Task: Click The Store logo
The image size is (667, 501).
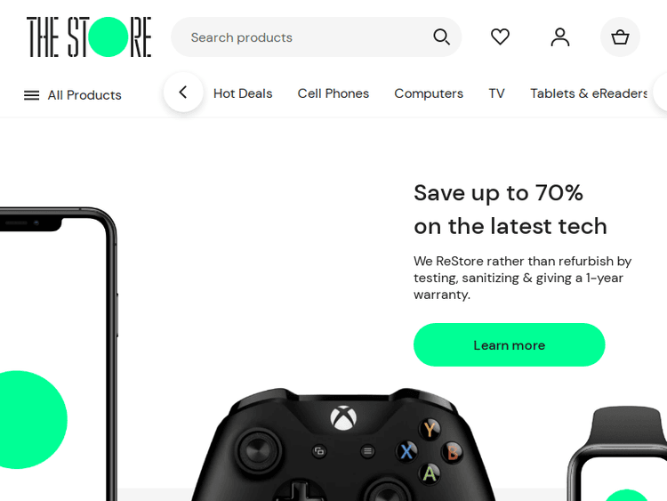Action: pyautogui.click(x=89, y=37)
